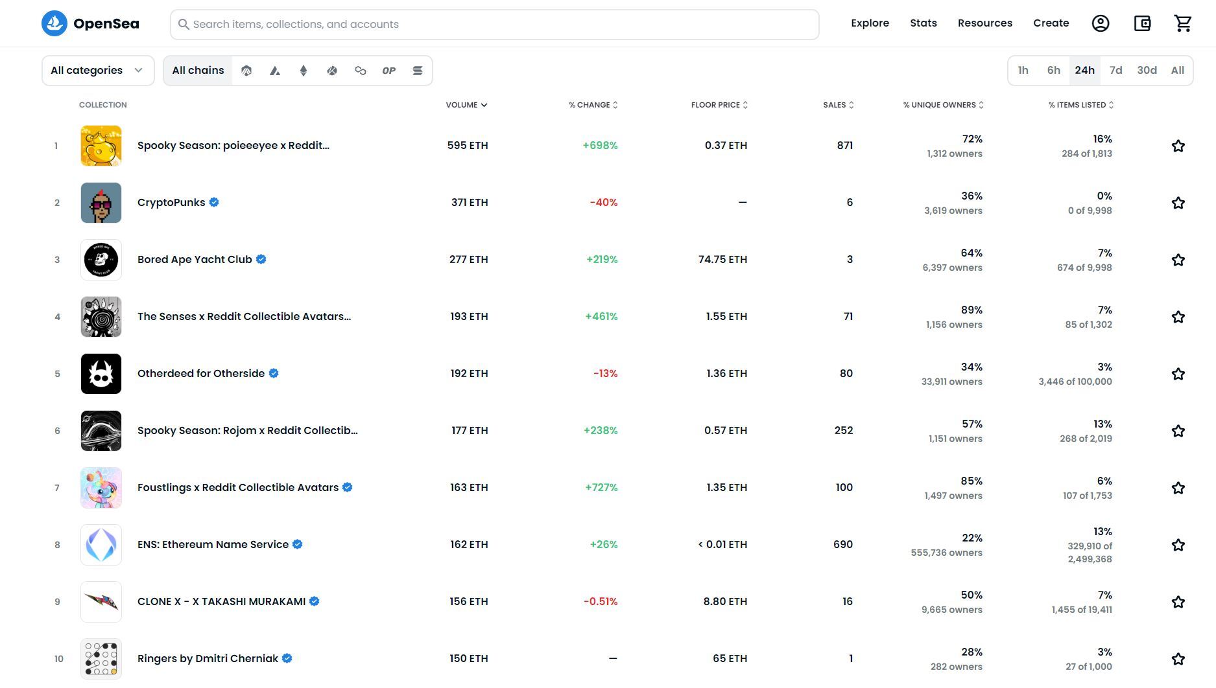Select the 24h time range
This screenshot has height=688, width=1216.
(1085, 71)
